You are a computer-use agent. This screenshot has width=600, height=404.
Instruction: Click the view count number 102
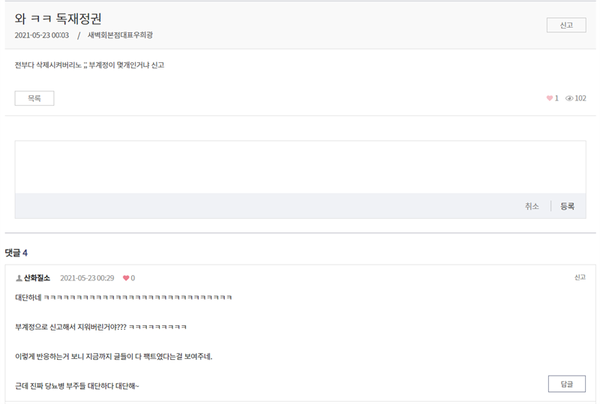[x=580, y=98]
